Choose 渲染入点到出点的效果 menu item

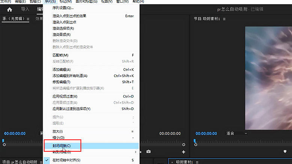(x=91, y=16)
